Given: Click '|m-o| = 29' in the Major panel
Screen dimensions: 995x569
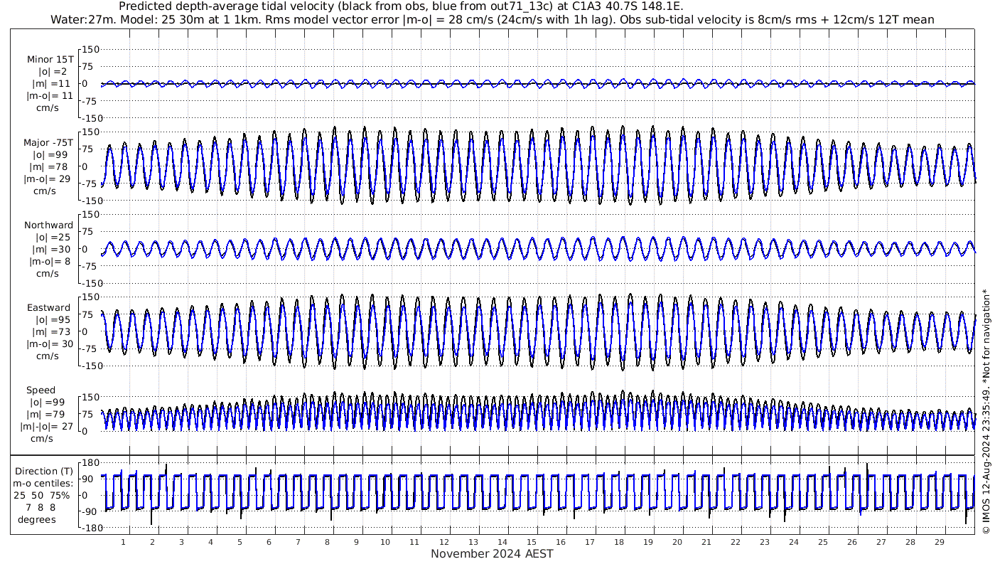Looking at the screenshot, I should tap(47, 179).
